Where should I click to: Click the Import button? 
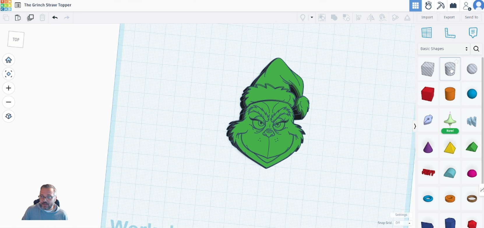coord(427,17)
